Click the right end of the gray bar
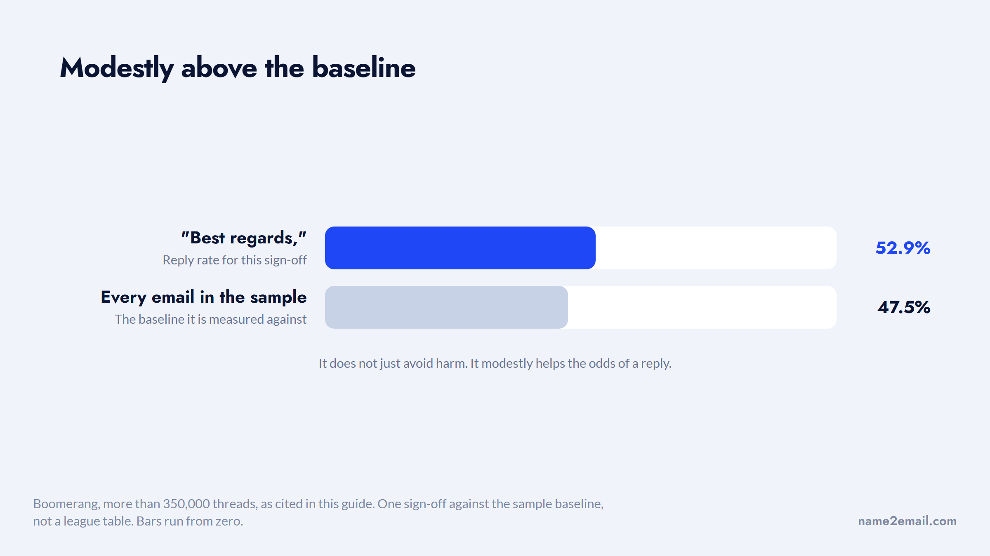Viewport: 990px width, 556px height. tap(564, 307)
